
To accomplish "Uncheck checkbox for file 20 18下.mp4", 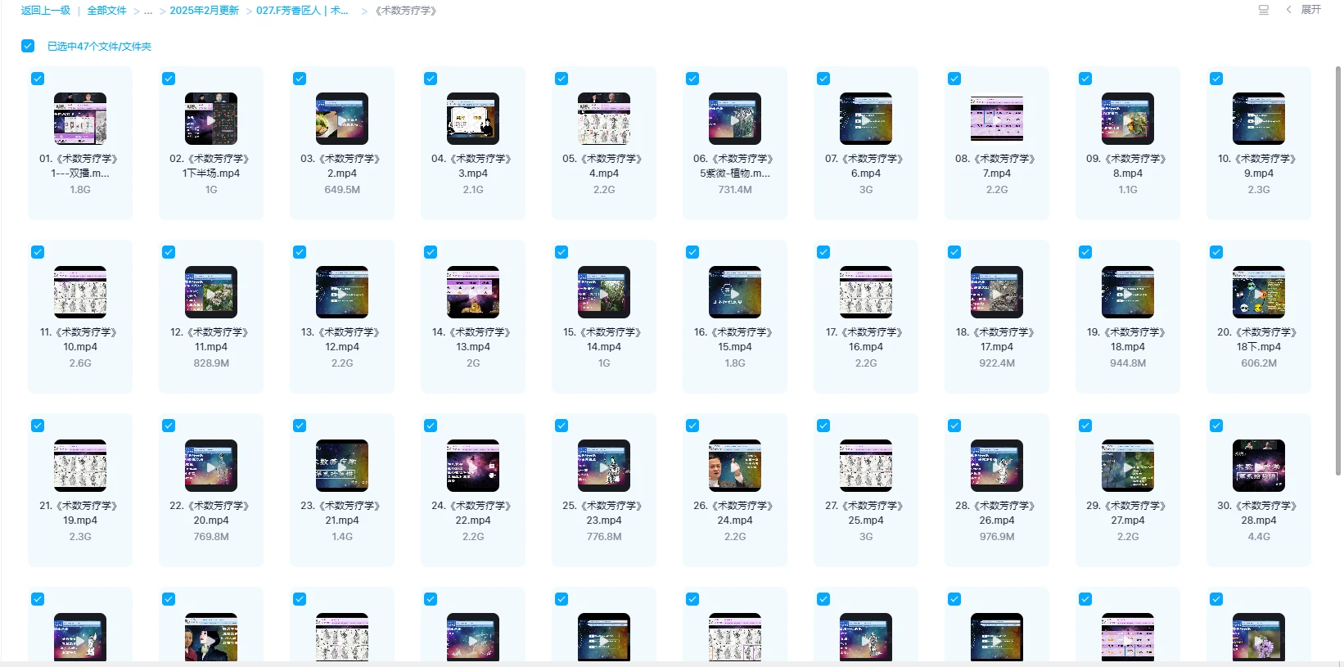I will [1216, 252].
